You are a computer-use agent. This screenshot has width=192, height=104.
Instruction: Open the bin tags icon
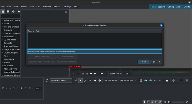click(21, 88)
